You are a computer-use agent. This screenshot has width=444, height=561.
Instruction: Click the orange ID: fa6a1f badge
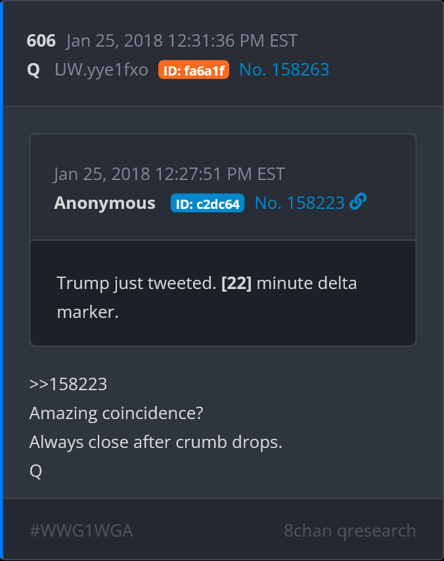point(194,70)
